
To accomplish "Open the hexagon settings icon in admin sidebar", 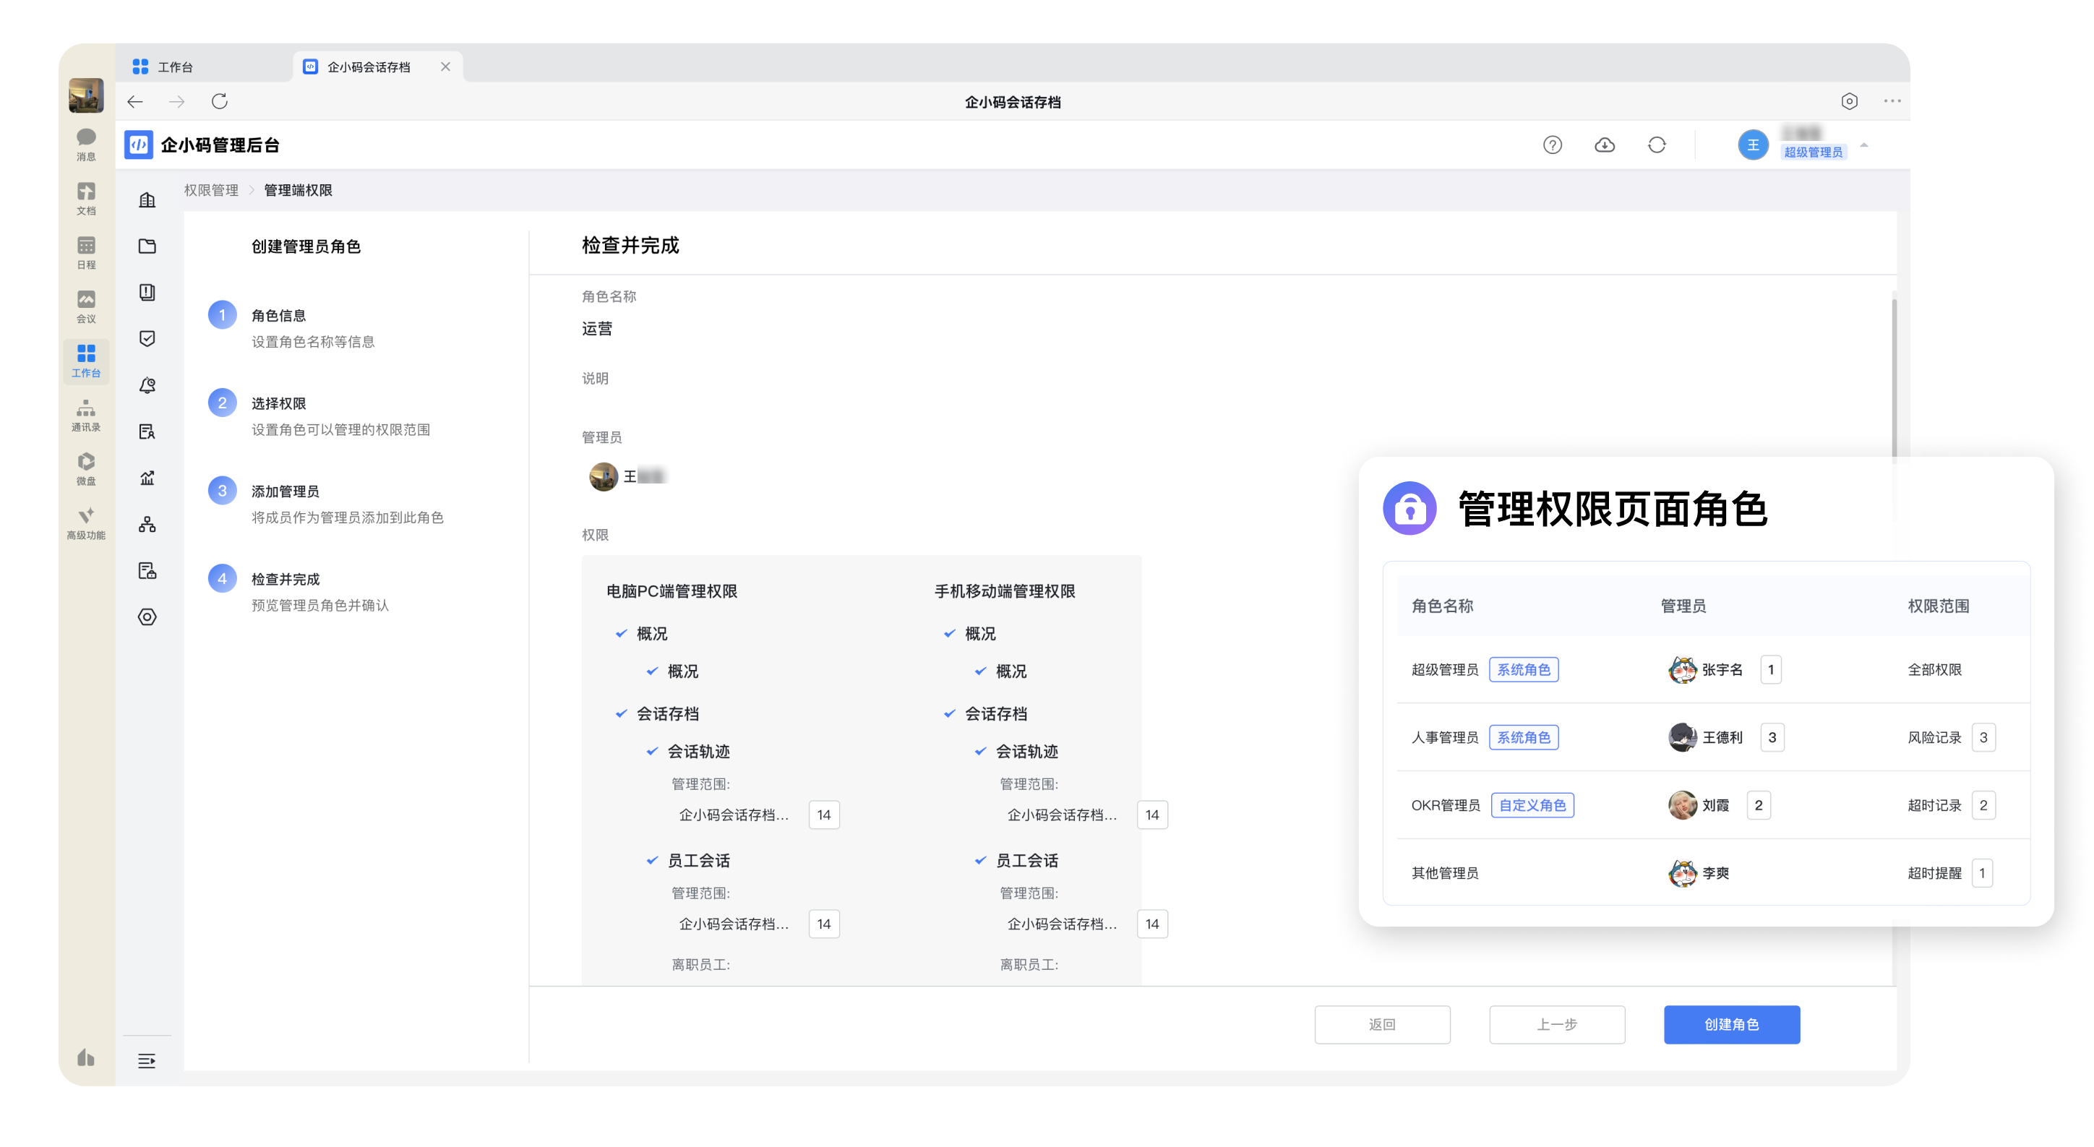I will pyautogui.click(x=147, y=617).
